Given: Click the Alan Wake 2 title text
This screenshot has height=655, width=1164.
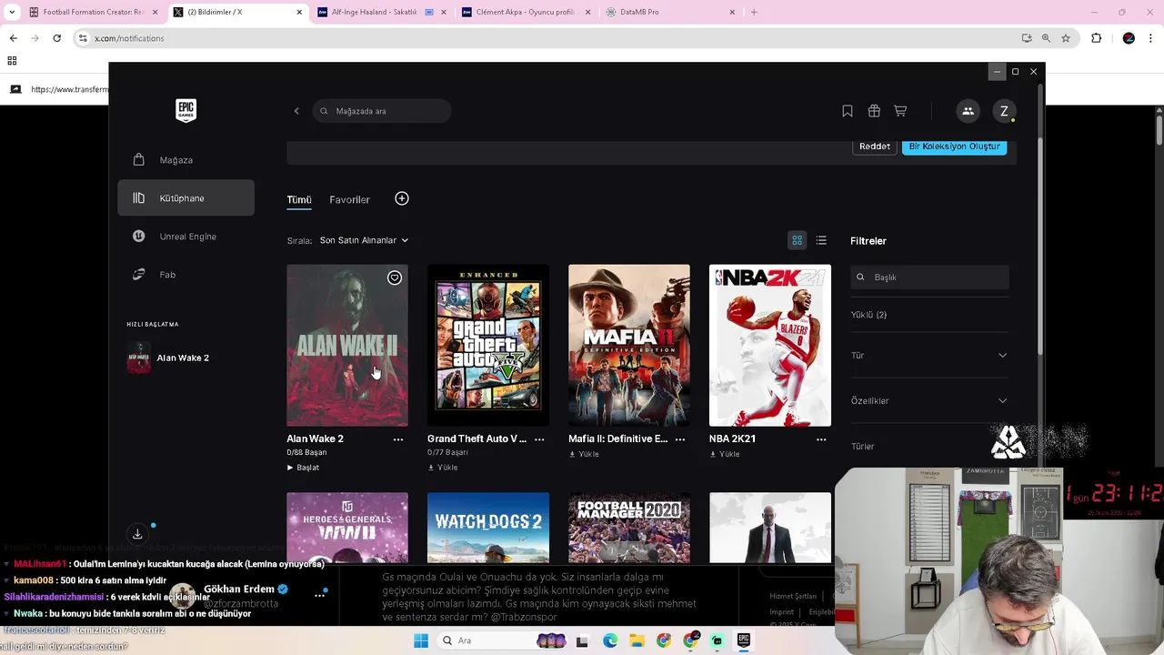Looking at the screenshot, I should coord(315,438).
